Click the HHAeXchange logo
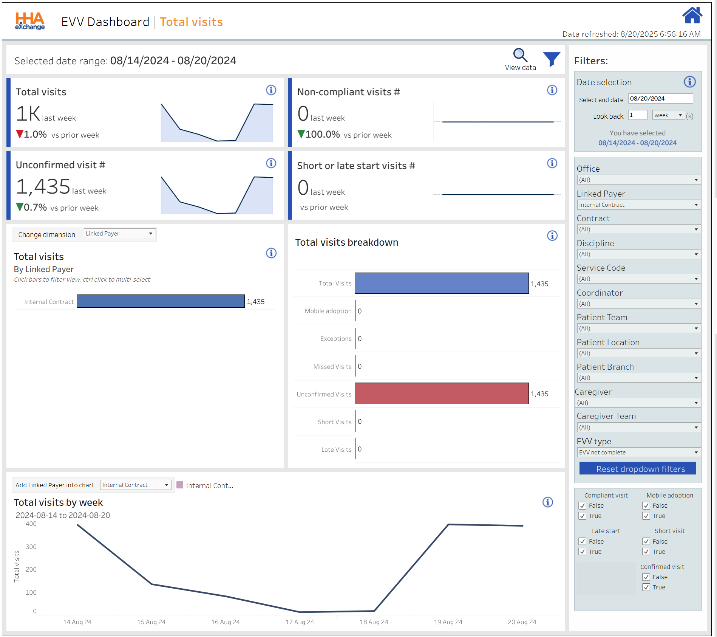 tap(30, 21)
